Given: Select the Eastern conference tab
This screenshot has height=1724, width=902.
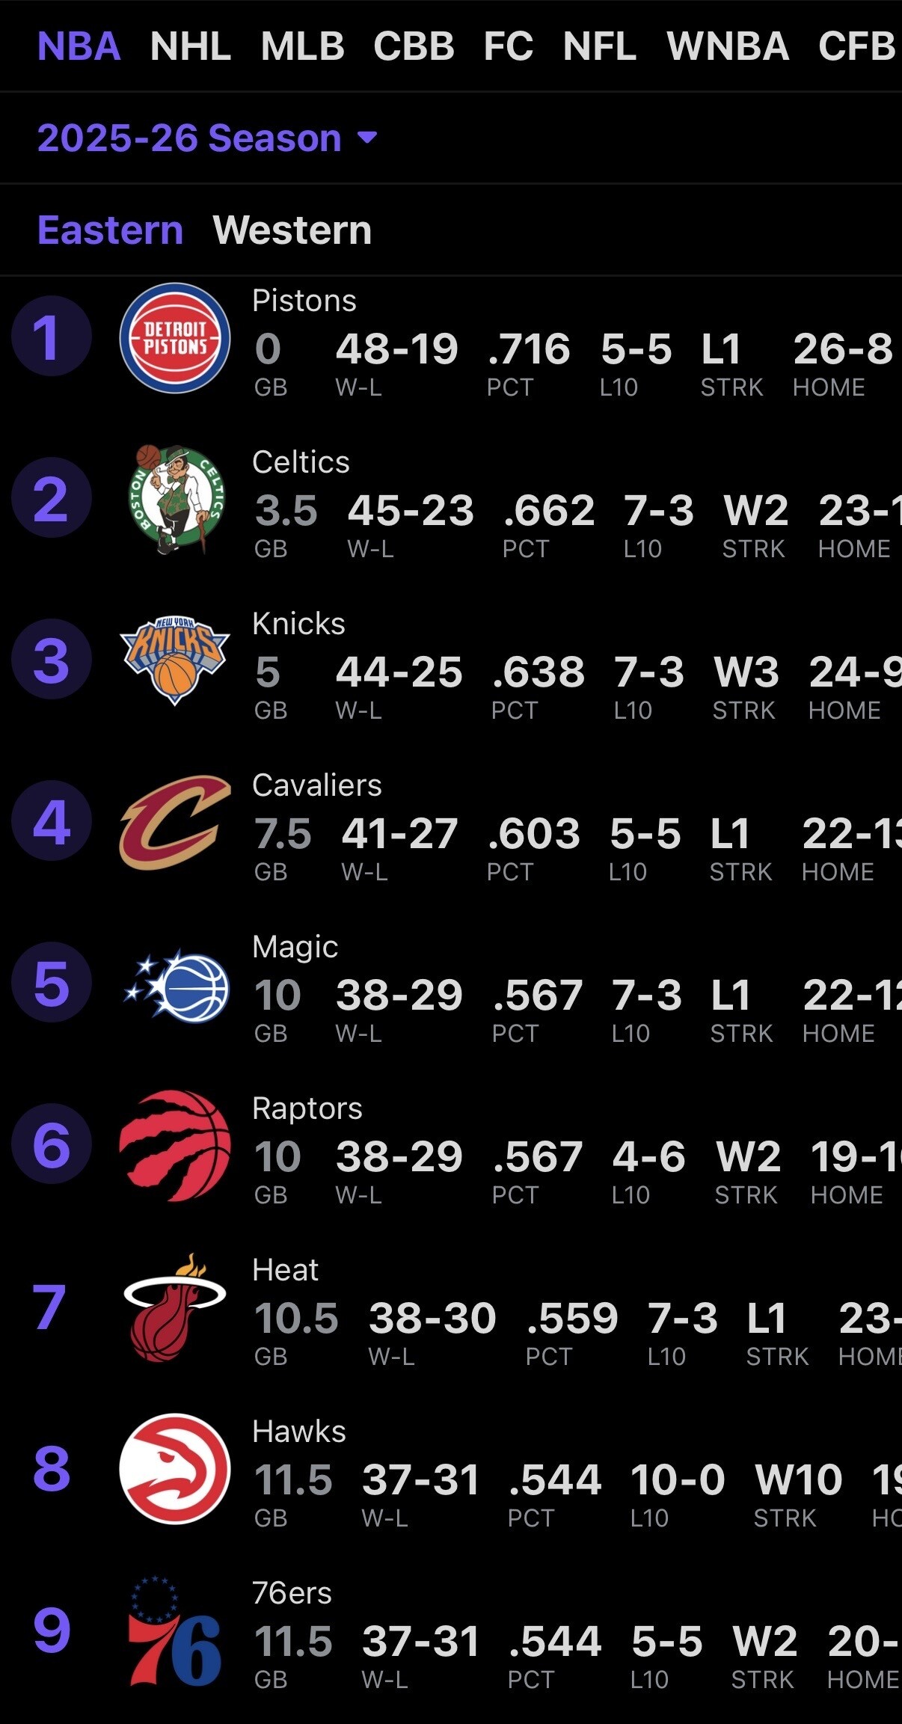Looking at the screenshot, I should pyautogui.click(x=110, y=230).
